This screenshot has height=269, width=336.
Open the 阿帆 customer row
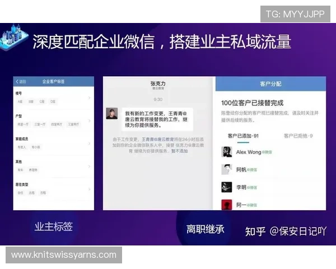(271, 169)
